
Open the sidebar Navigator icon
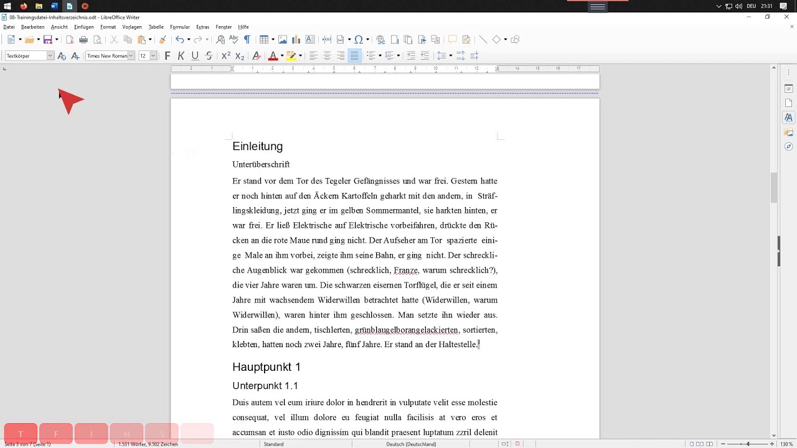point(788,147)
